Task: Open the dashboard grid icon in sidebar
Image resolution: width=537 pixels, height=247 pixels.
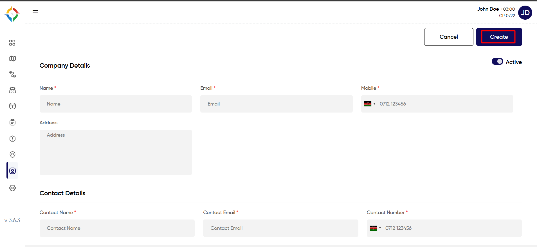Action: pos(12,43)
